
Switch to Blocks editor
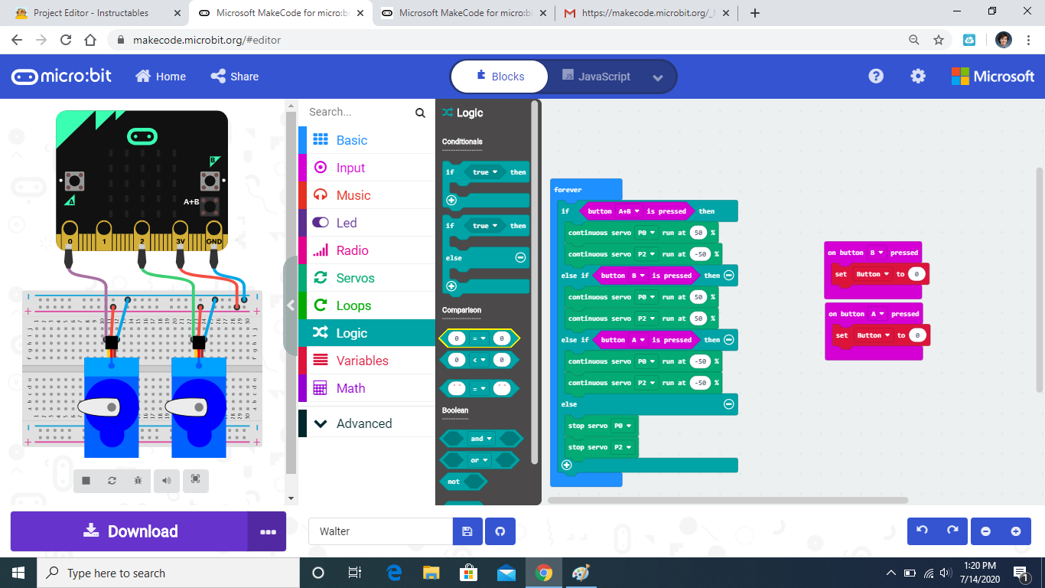500,77
